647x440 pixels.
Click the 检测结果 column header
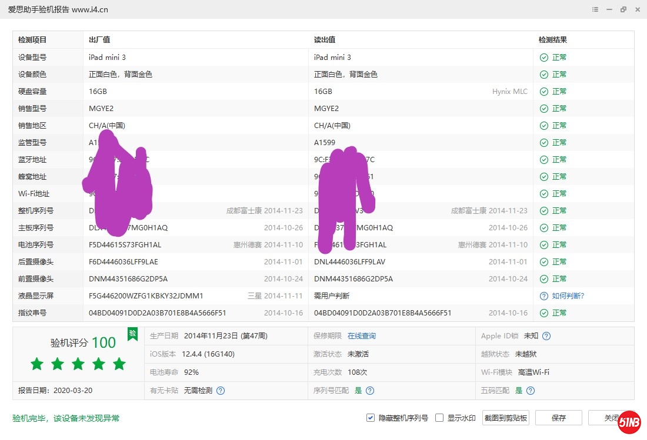tap(553, 40)
